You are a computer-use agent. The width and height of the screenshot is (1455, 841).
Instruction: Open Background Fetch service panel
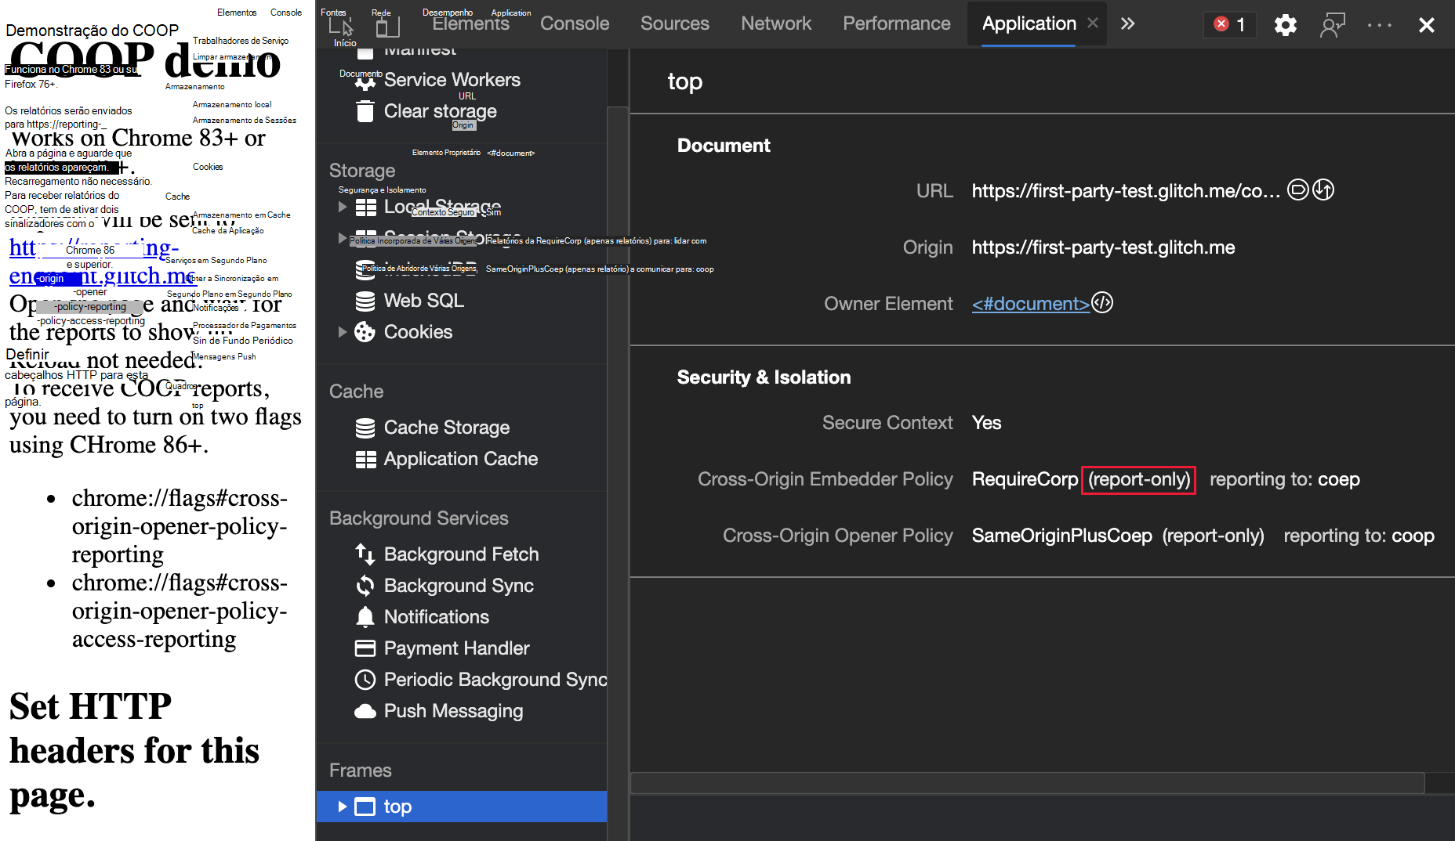coord(461,554)
